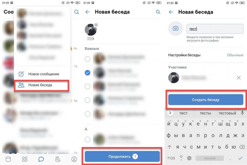Image resolution: width=247 pixels, height=165 pixels.
Task: Open Настройки беседы (Обычные) options
Action: [206, 55]
